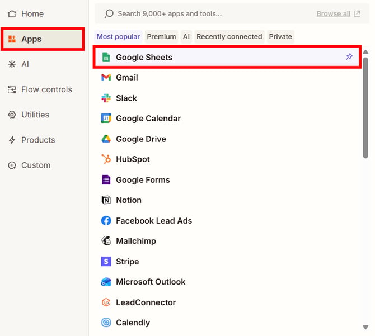Open the Recently connected tab

coord(229,37)
